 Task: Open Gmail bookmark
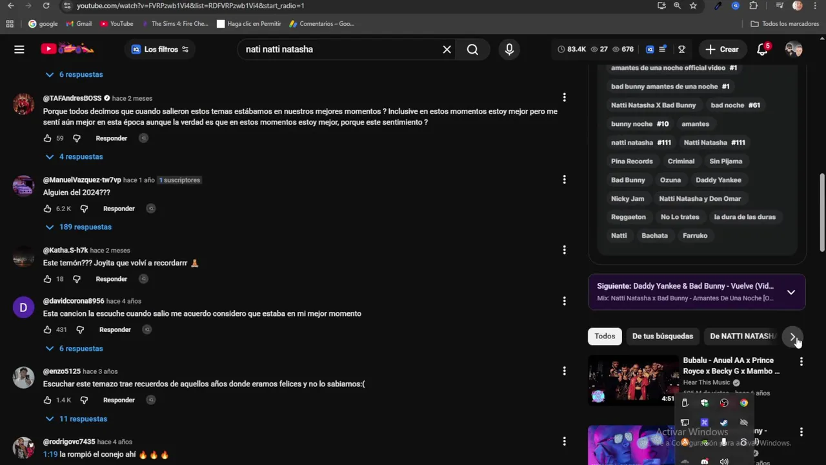pyautogui.click(x=79, y=24)
